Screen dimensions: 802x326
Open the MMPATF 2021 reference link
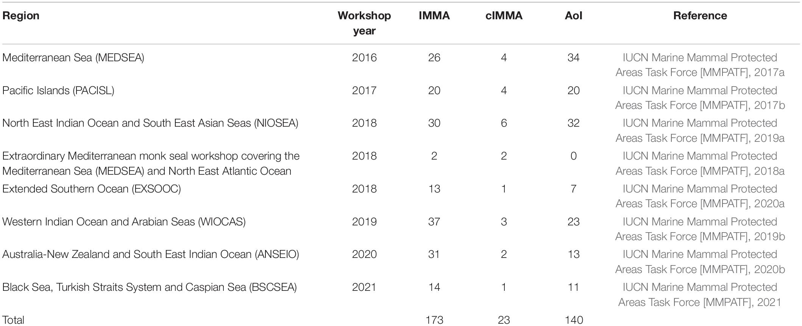[700, 295]
